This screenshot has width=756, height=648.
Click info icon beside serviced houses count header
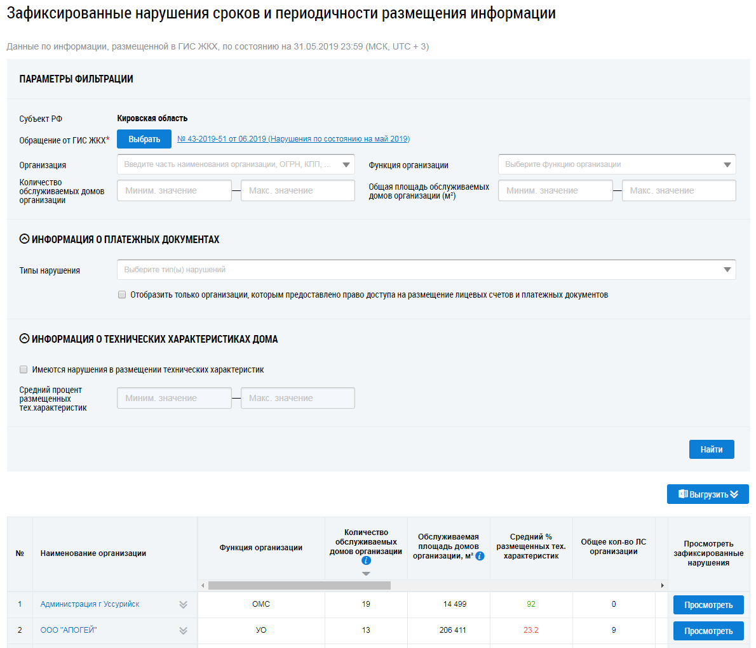coord(366,561)
